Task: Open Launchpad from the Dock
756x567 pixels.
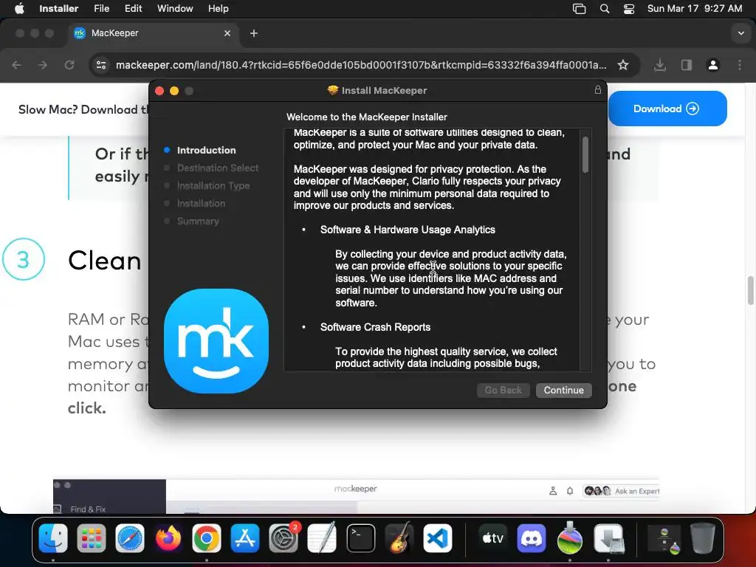Action: pos(91,538)
